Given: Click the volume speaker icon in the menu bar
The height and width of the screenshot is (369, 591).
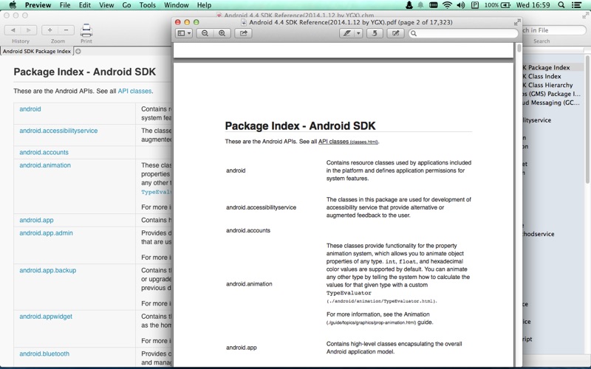Looking at the screenshot, I should [460, 5].
